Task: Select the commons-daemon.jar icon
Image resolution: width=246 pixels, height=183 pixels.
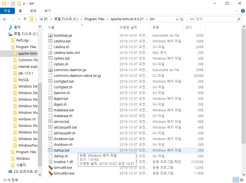Action: pyautogui.click(x=50, y=70)
